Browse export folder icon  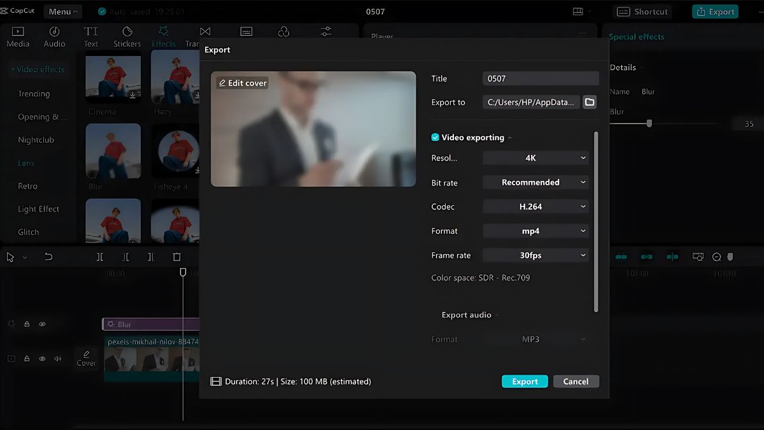click(x=590, y=102)
